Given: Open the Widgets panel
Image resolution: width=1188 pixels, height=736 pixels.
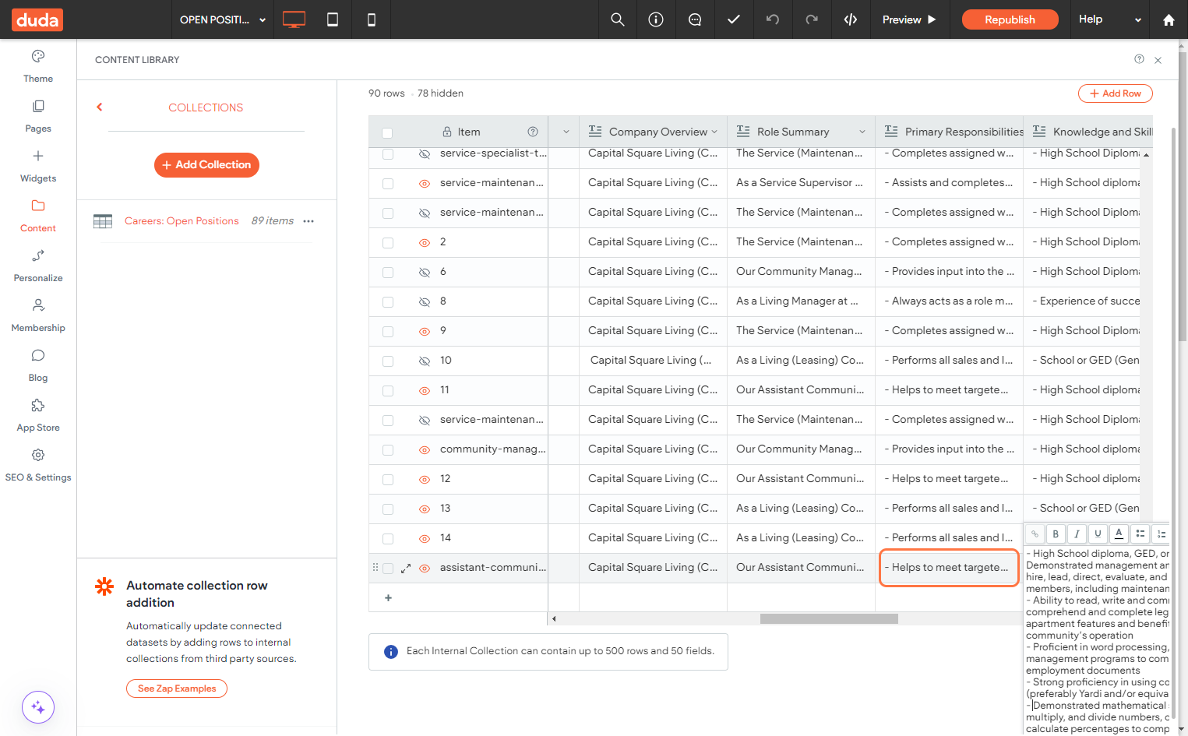Looking at the screenshot, I should [x=38, y=166].
